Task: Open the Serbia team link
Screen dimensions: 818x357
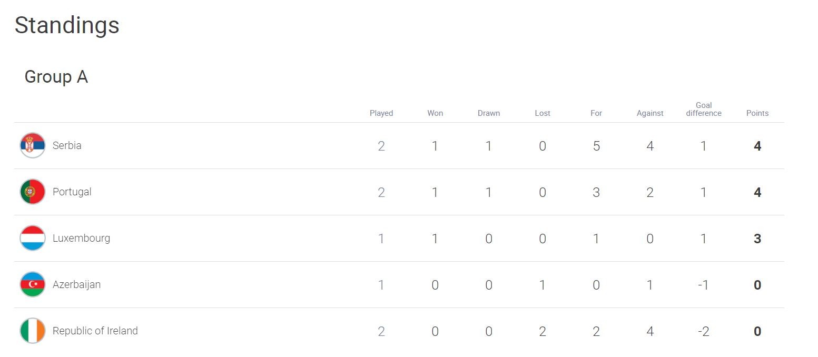Action: [67, 145]
